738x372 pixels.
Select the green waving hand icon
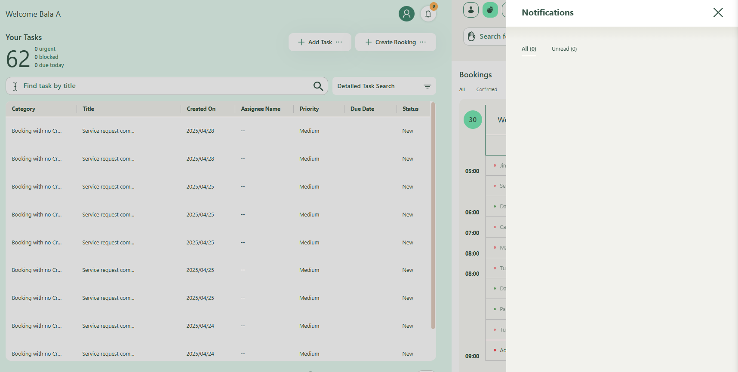click(490, 10)
